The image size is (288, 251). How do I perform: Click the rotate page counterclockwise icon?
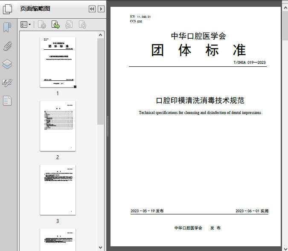[69, 25]
